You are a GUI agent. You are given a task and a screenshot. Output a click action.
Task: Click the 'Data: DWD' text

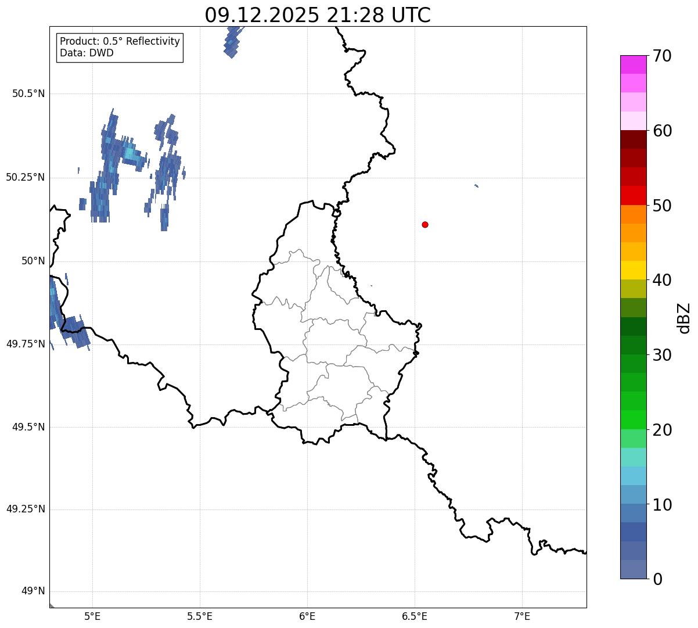(87, 53)
